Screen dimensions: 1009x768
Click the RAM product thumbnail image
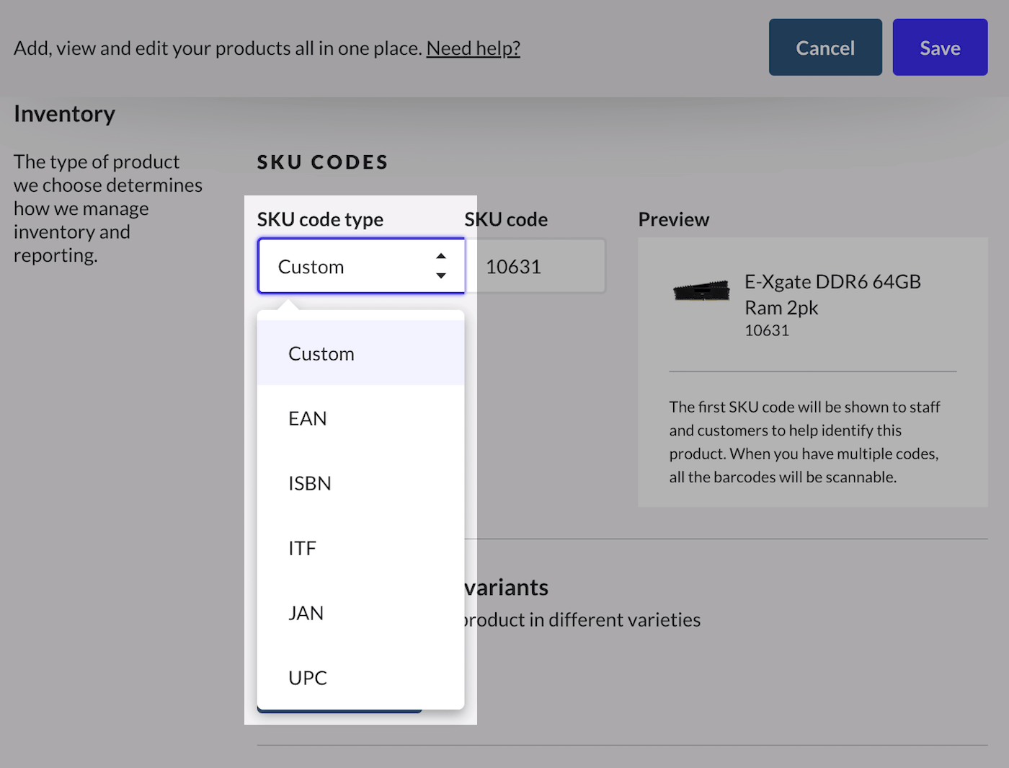pyautogui.click(x=701, y=291)
